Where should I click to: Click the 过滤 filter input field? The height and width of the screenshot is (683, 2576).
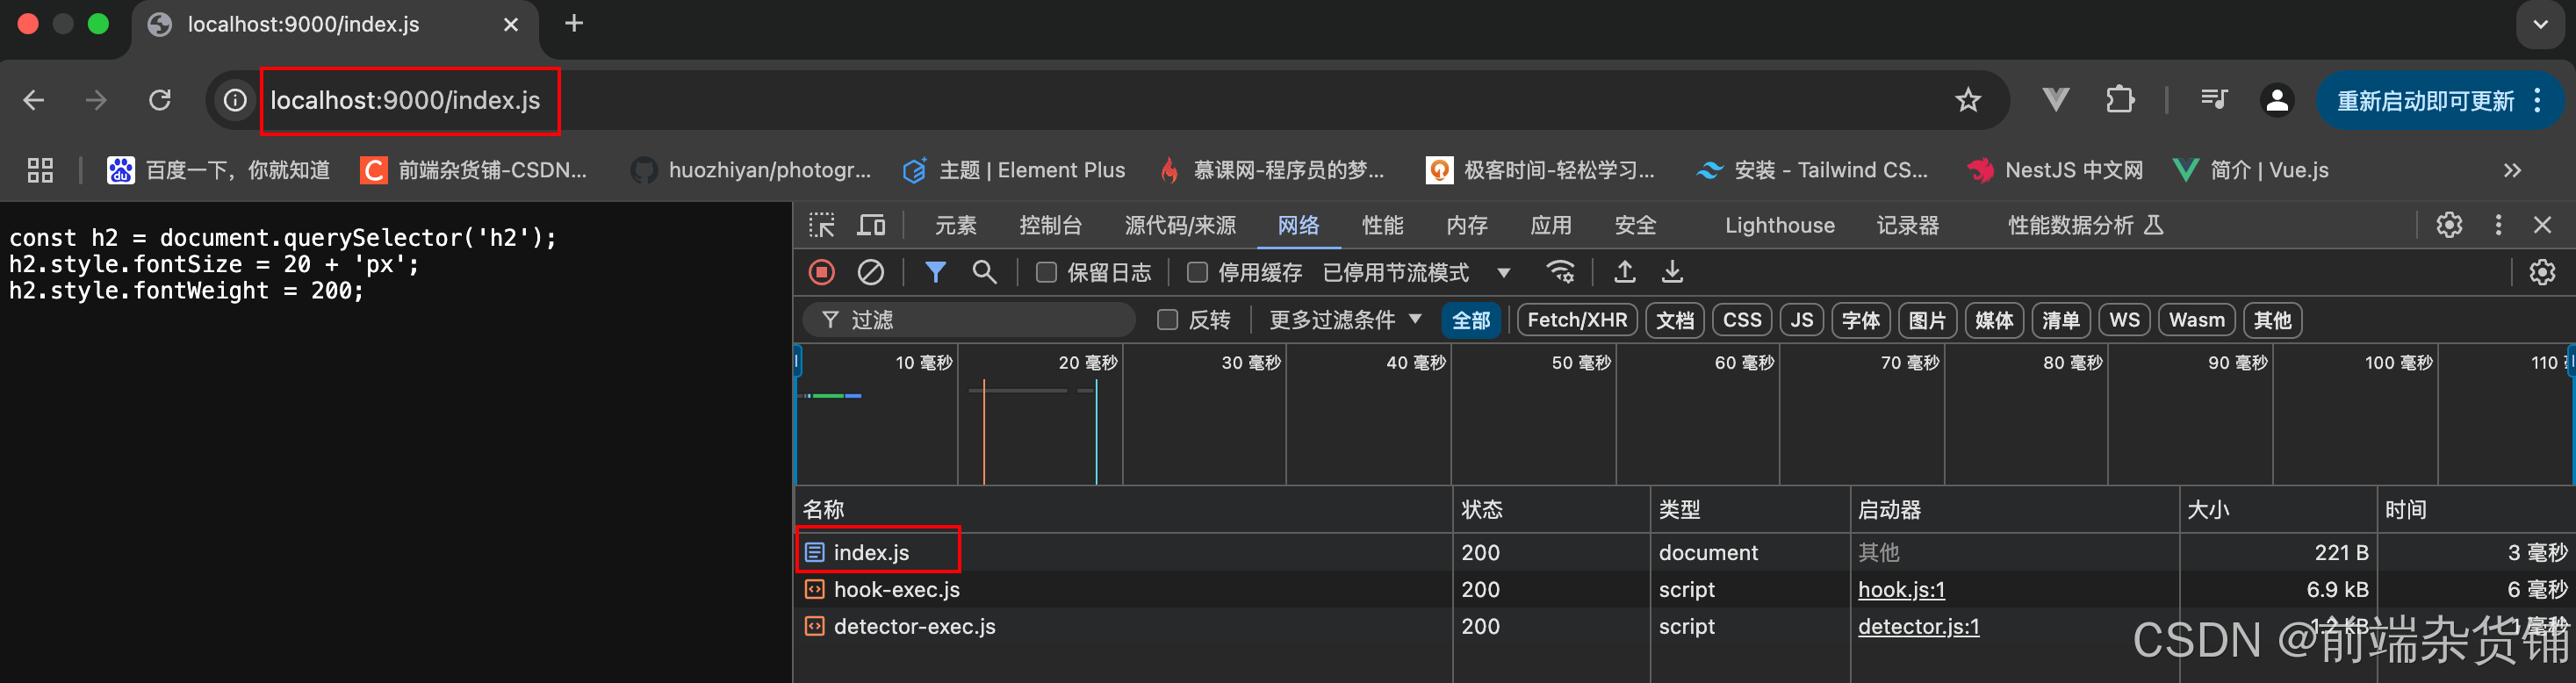pos(968,320)
